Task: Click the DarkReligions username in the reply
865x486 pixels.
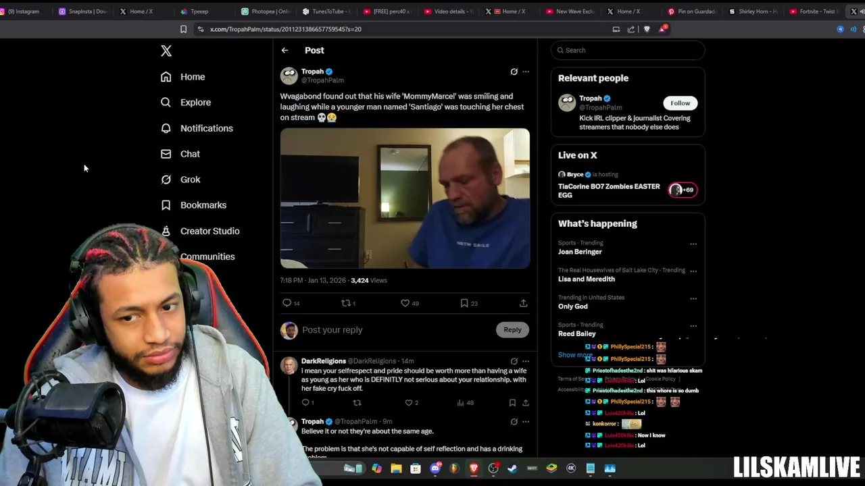Action: 323,361
